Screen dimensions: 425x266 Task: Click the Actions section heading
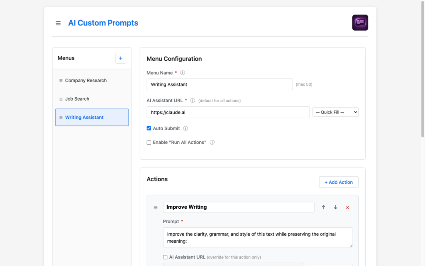click(x=157, y=179)
